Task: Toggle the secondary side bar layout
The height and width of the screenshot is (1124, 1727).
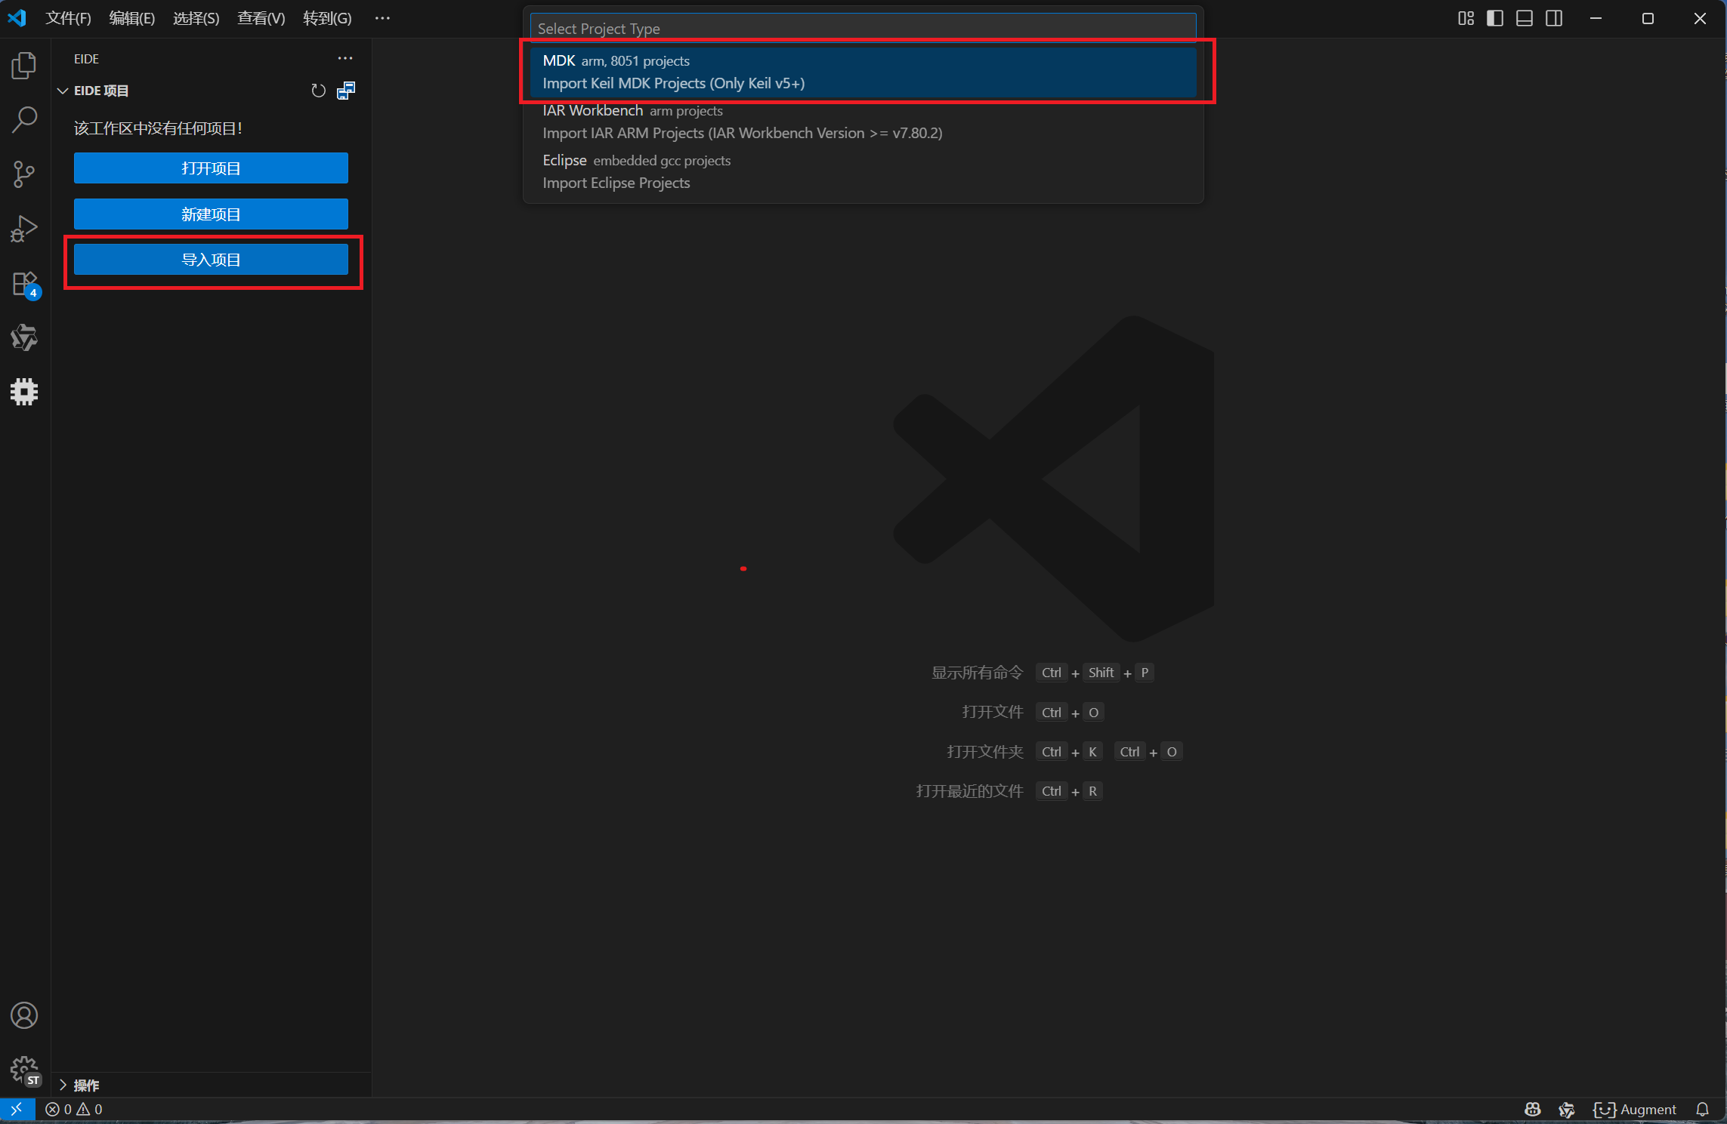Action: [x=1554, y=18]
